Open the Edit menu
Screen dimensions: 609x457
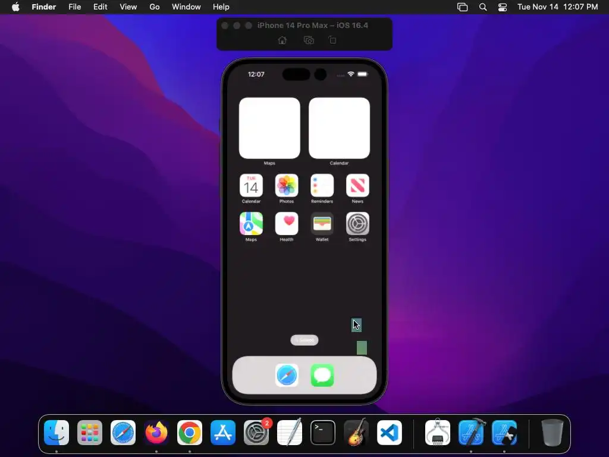(100, 7)
